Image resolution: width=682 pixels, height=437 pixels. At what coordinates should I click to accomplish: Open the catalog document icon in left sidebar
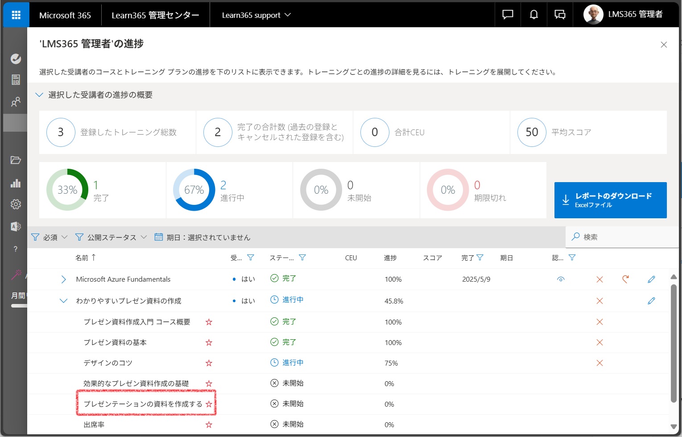pos(16,80)
